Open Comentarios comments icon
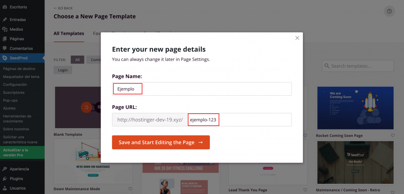Image resolution: width=404 pixels, height=194 pixels. pyautogui.click(x=4, y=48)
